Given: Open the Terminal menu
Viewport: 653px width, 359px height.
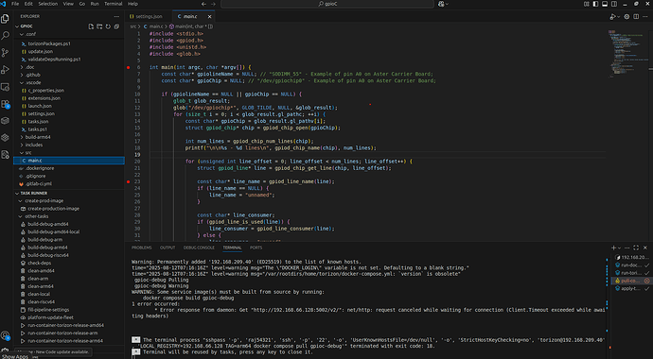Looking at the screenshot, I should [x=114, y=4].
